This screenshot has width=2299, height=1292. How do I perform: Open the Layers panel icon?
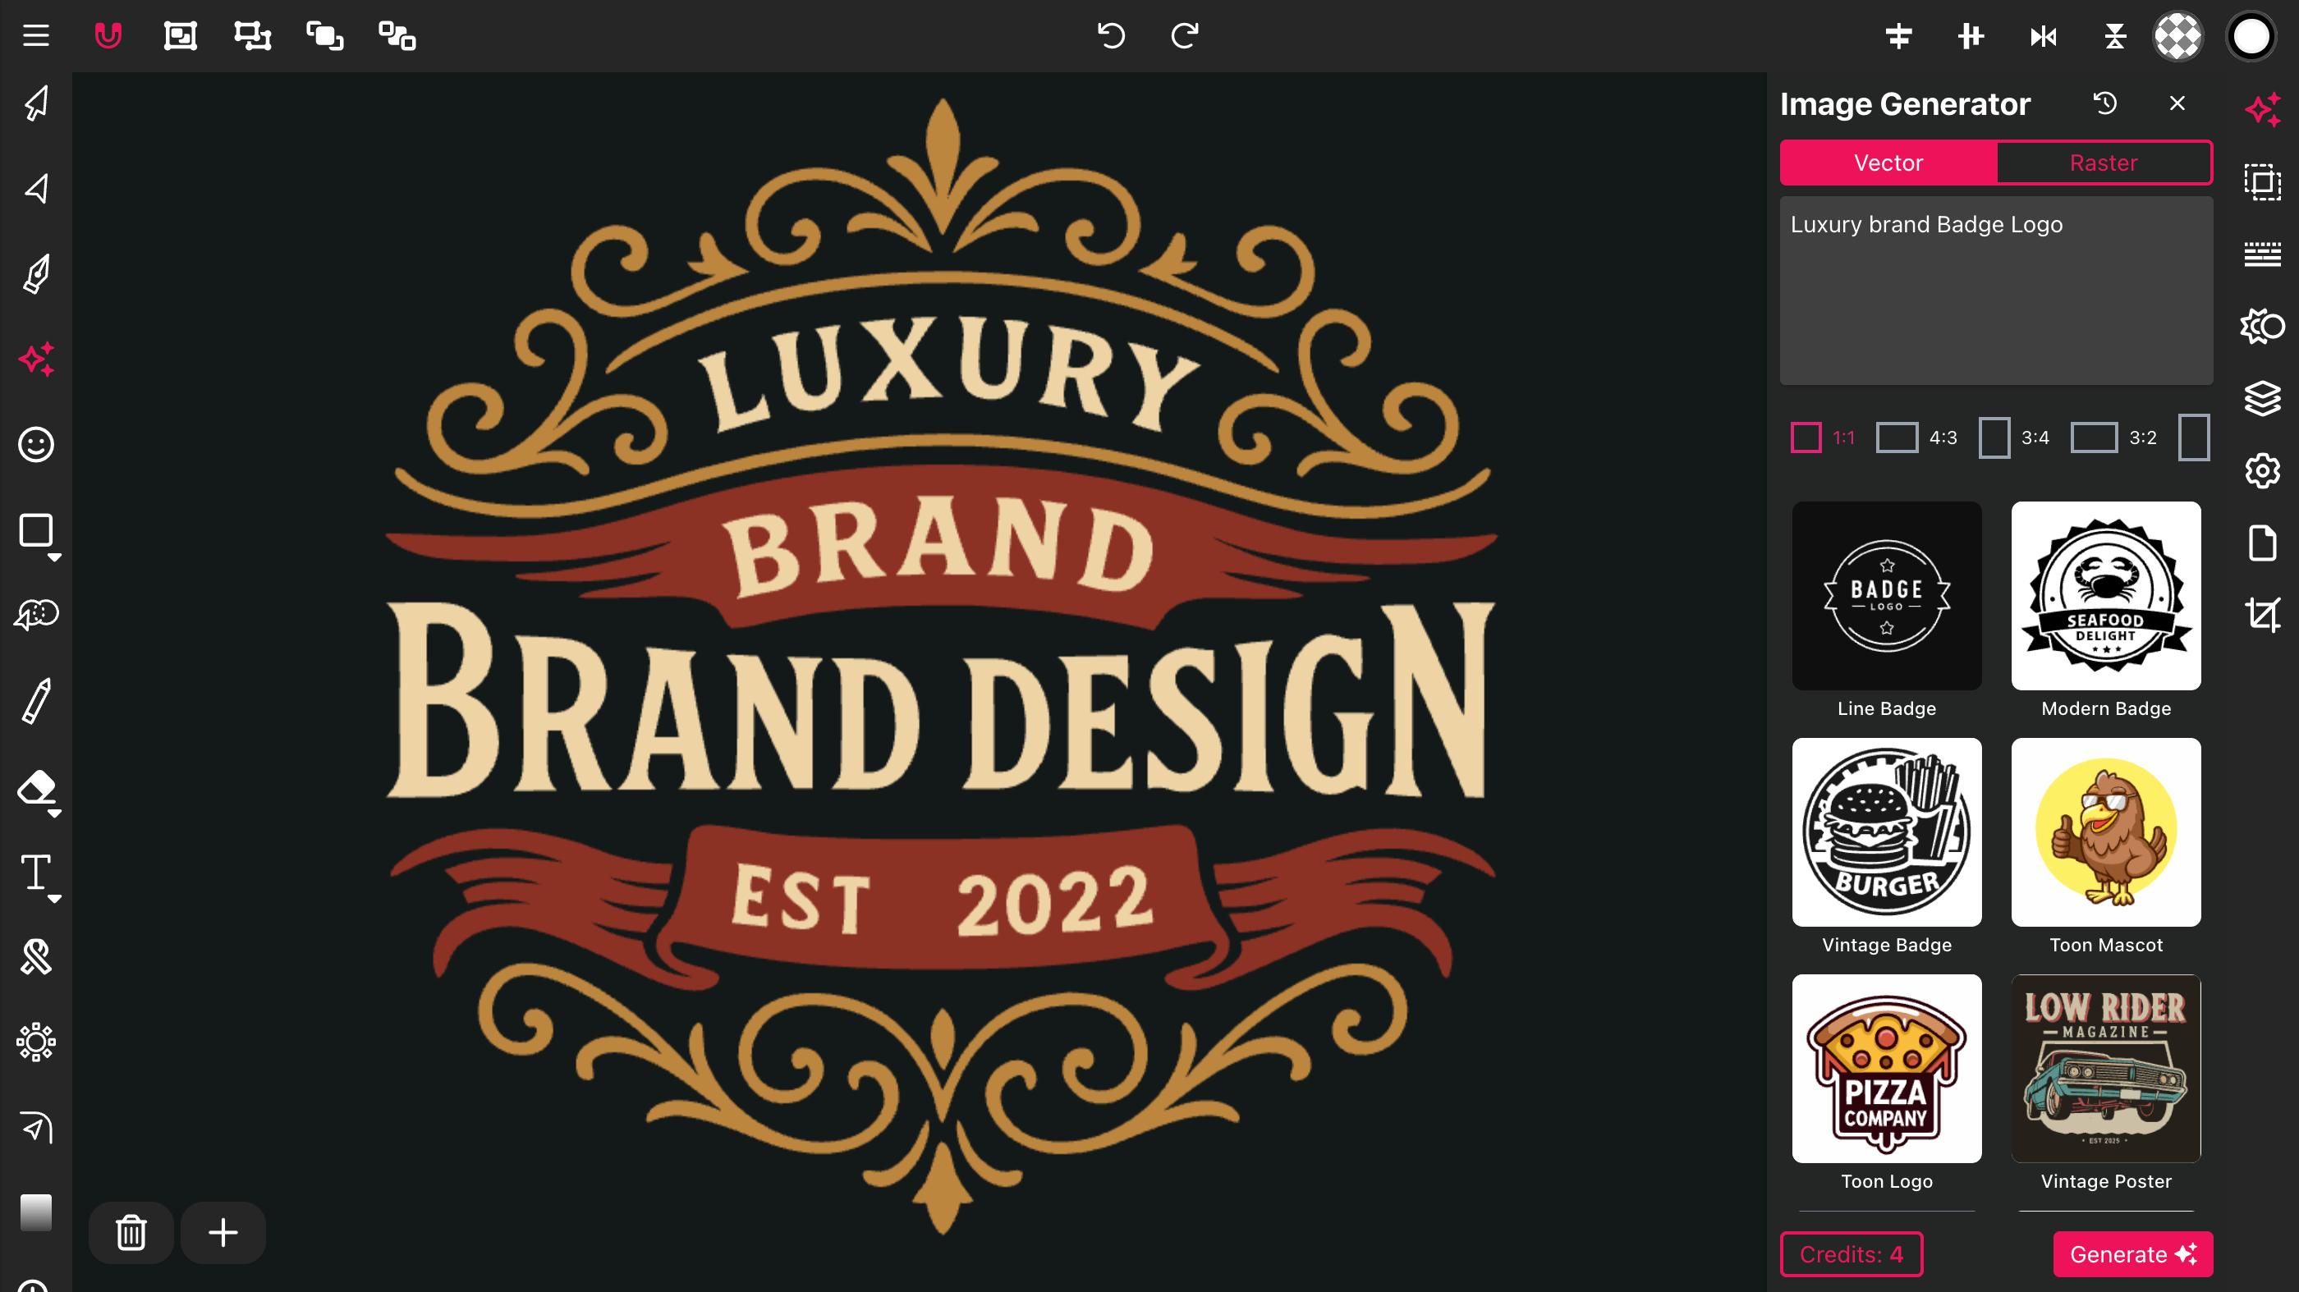tap(2262, 398)
